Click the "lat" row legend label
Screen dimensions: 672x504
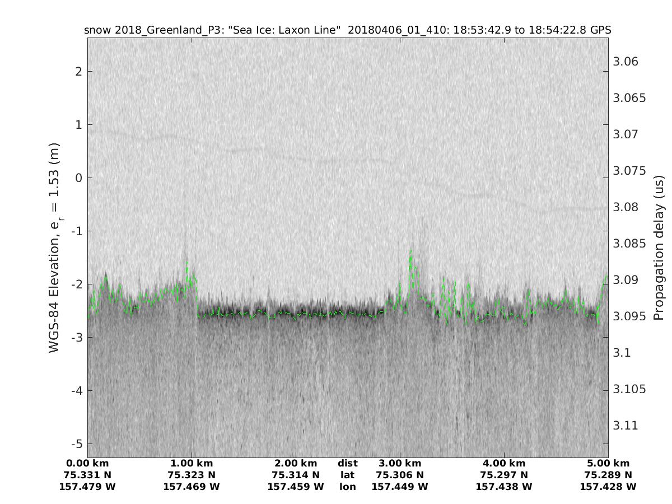click(x=348, y=475)
